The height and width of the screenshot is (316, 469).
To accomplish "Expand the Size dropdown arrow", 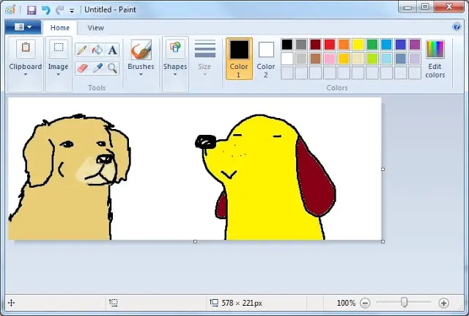I will 205,74.
